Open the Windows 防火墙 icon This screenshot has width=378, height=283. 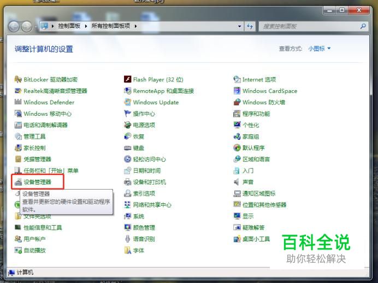(x=237, y=102)
